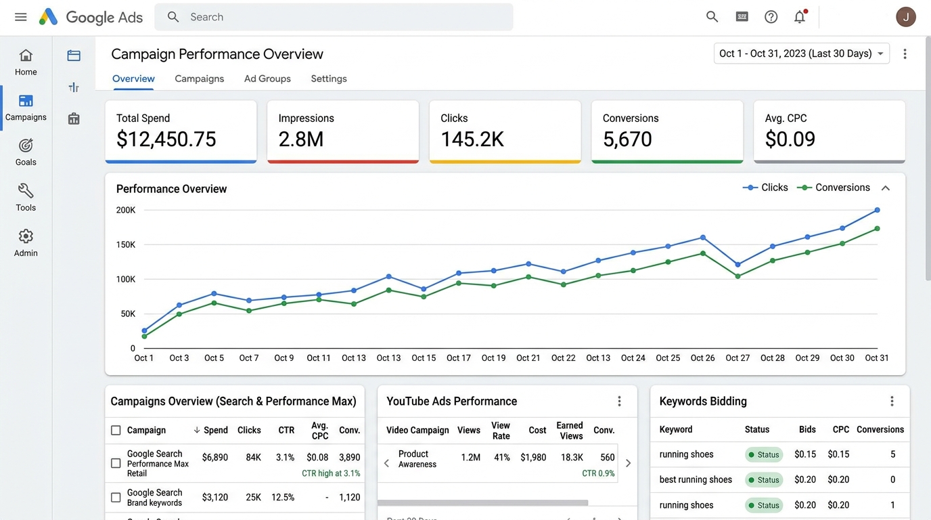Click the "CTR high at 3.1%" note
The width and height of the screenshot is (931, 520).
click(x=331, y=473)
